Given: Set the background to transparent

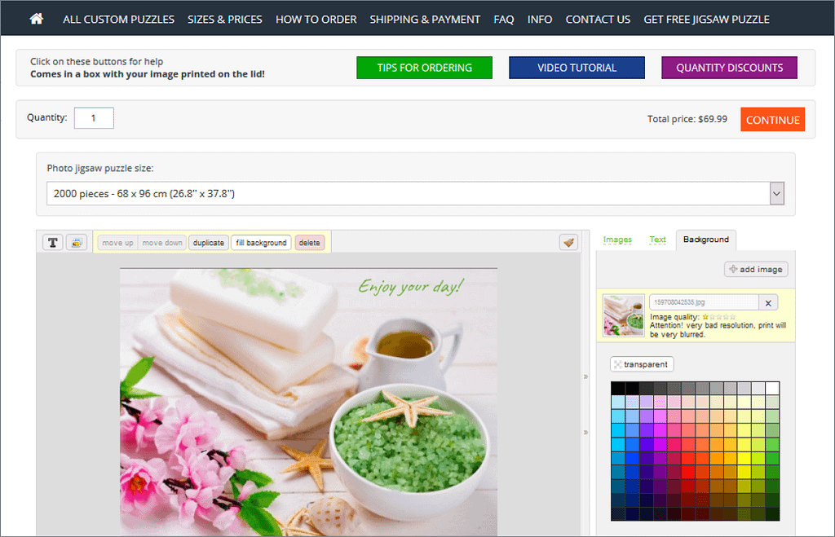Looking at the screenshot, I should [642, 364].
